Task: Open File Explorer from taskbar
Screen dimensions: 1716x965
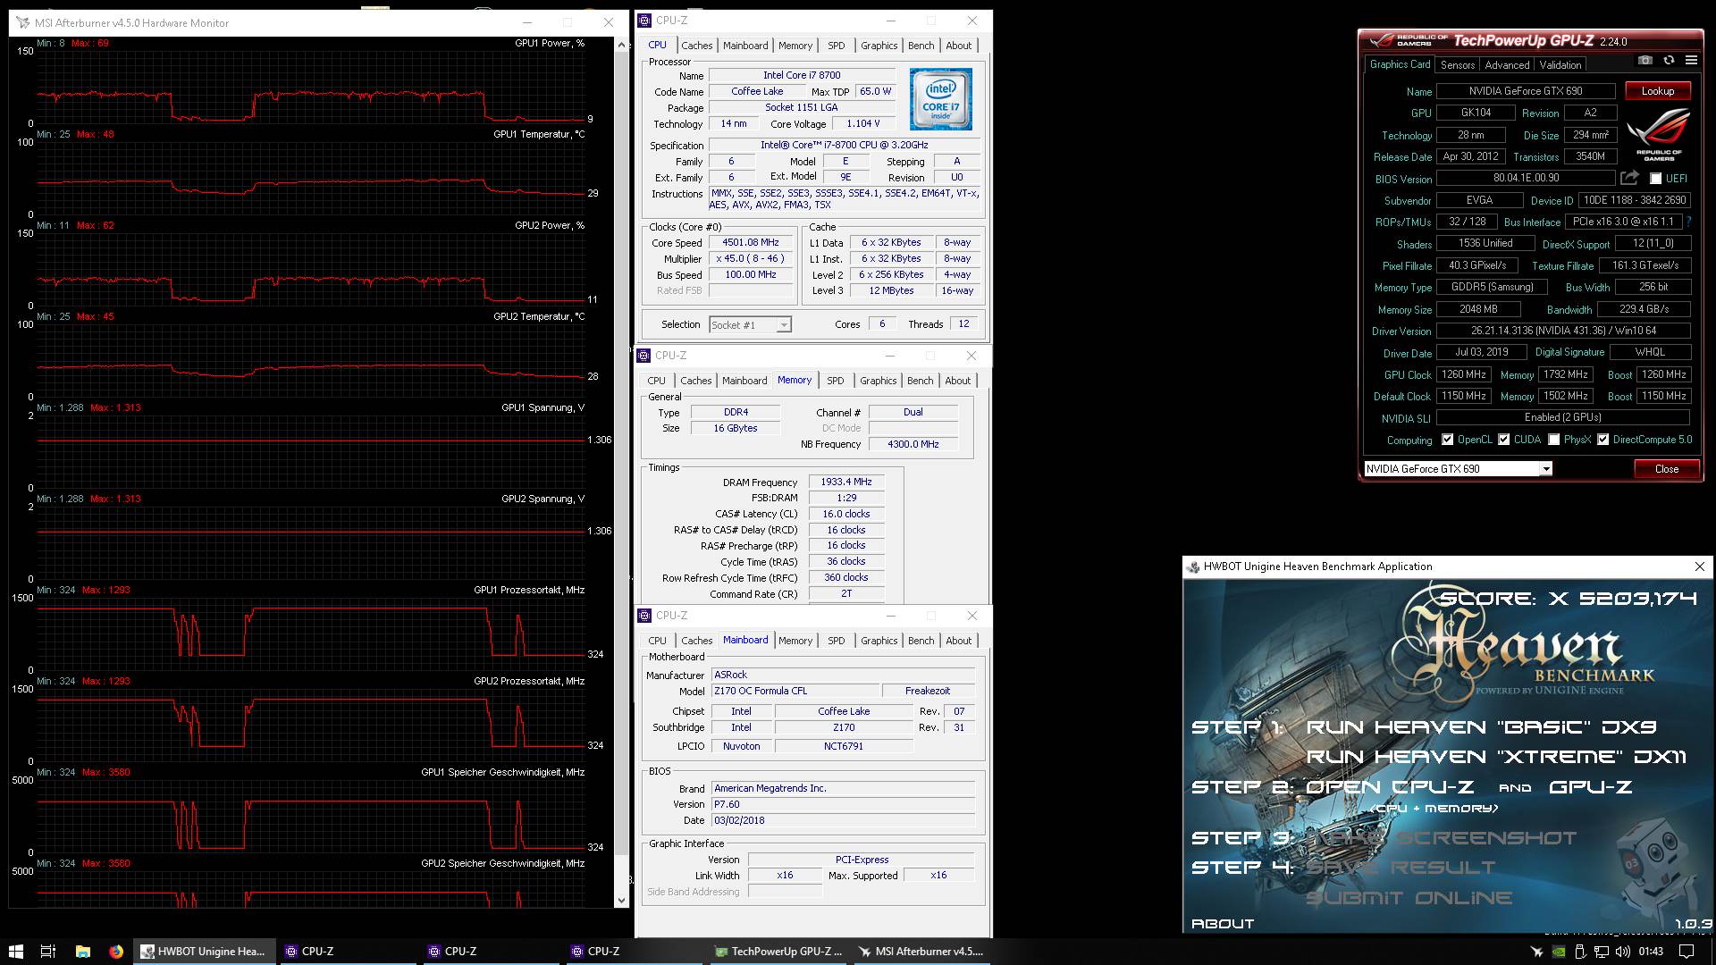Action: [82, 952]
